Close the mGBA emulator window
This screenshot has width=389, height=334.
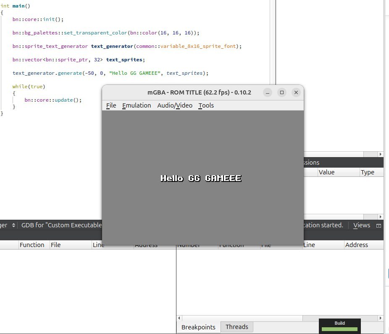pos(296,92)
